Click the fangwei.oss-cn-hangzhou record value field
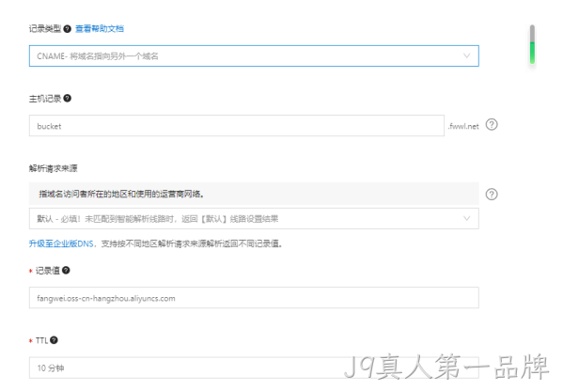 tap(254, 298)
